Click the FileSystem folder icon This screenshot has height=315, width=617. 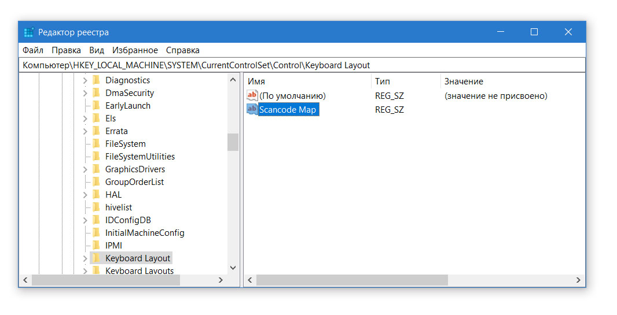96,144
